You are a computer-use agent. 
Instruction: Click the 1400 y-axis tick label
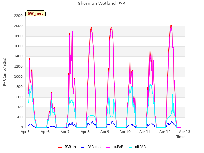(18, 56)
